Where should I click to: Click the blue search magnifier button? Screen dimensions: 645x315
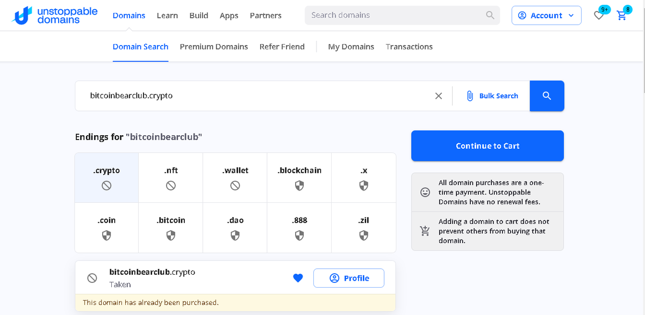point(547,96)
